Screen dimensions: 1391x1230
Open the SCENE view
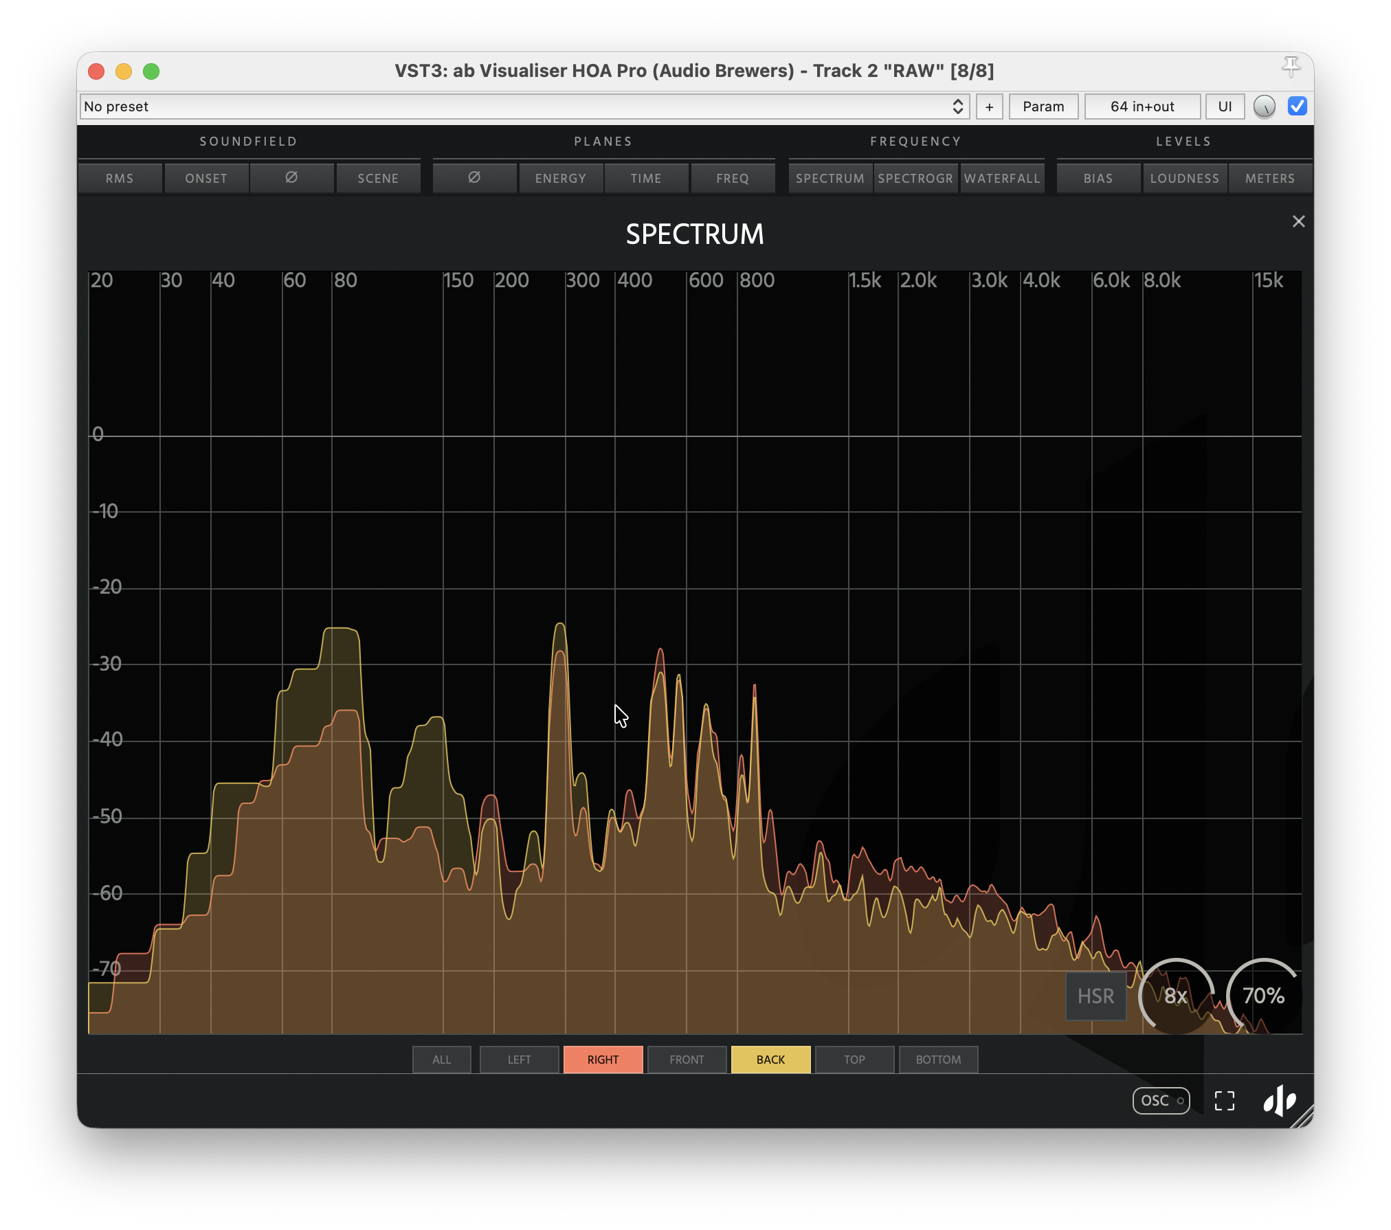pos(378,178)
